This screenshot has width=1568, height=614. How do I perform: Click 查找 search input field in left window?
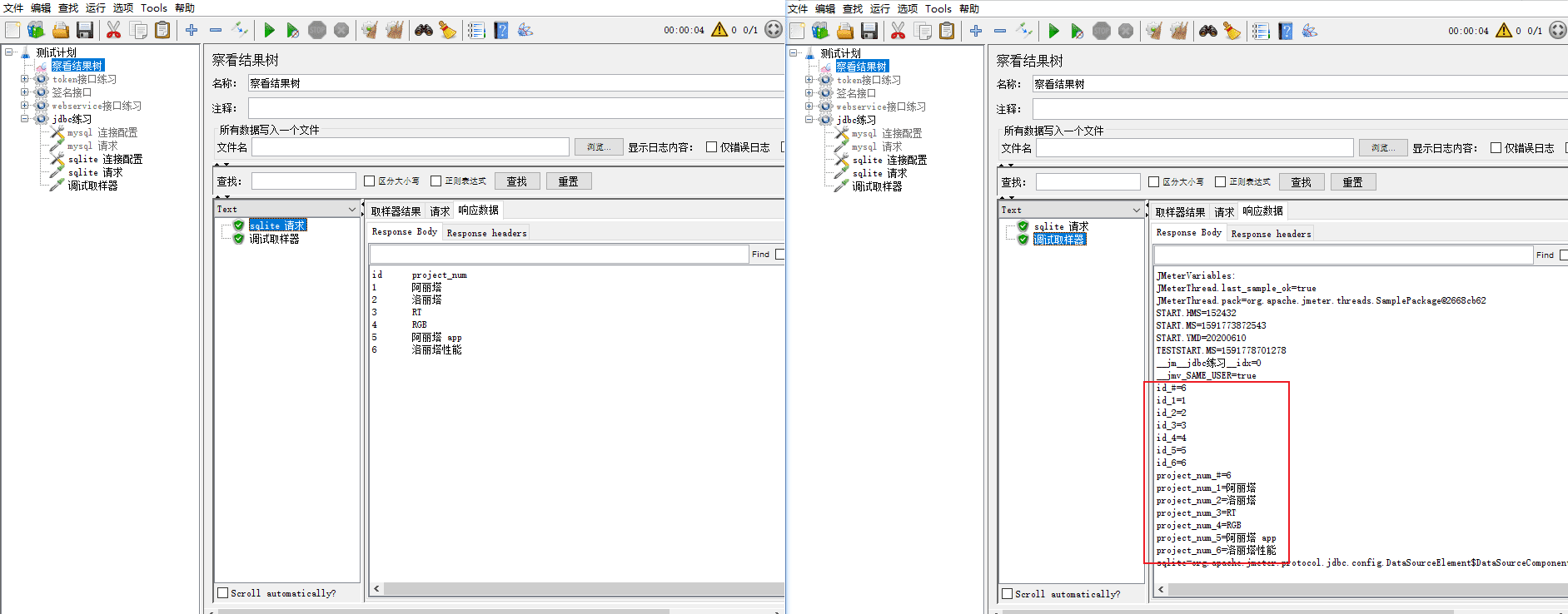(x=304, y=181)
